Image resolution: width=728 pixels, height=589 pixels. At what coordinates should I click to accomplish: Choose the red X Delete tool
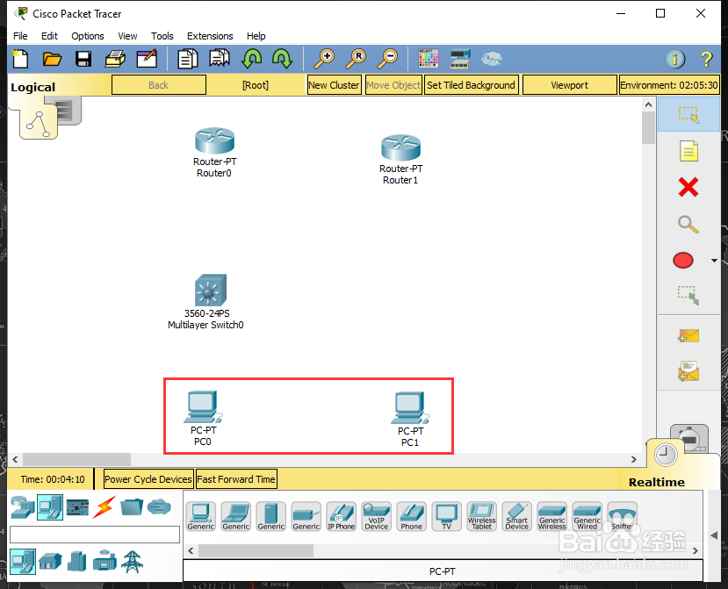(x=688, y=187)
